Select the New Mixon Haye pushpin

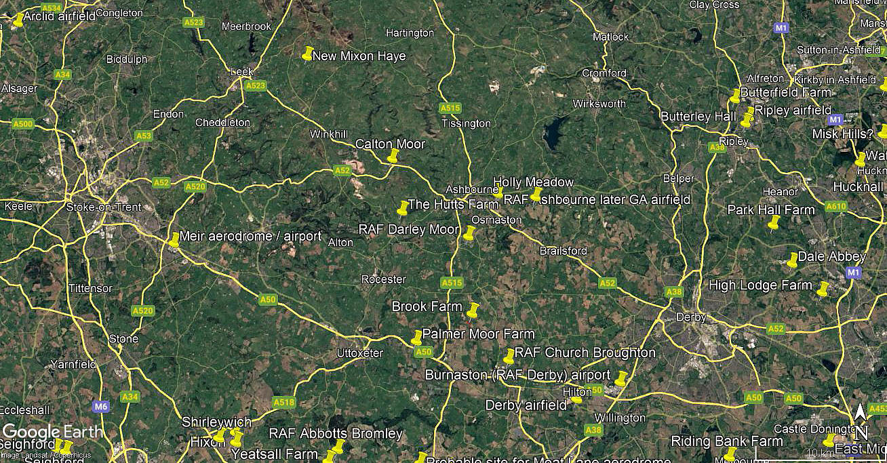[308, 54]
